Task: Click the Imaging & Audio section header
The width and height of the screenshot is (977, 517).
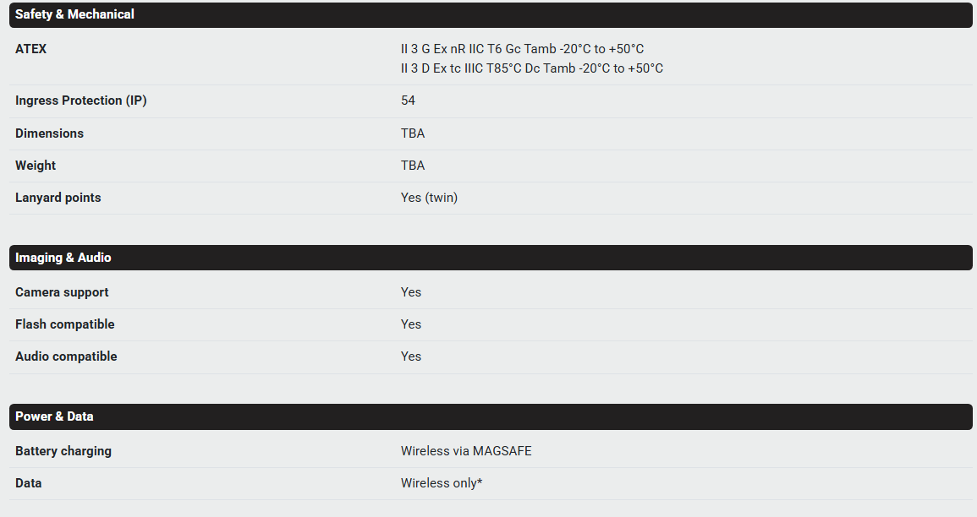Action: point(63,258)
